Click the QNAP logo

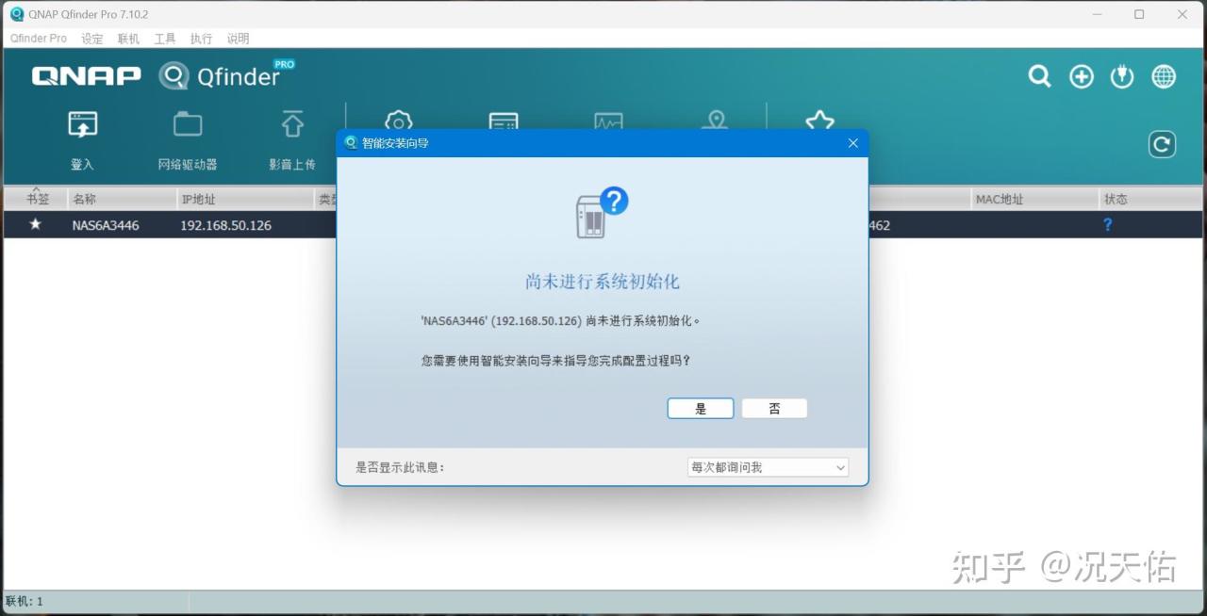coord(87,76)
